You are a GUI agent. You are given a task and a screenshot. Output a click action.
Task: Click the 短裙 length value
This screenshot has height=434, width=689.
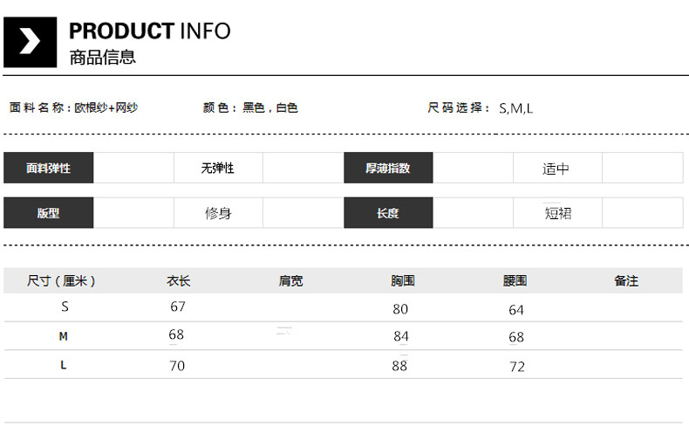tap(558, 213)
